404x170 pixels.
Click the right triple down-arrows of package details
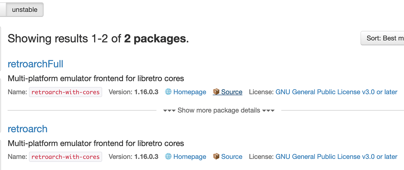[268, 110]
